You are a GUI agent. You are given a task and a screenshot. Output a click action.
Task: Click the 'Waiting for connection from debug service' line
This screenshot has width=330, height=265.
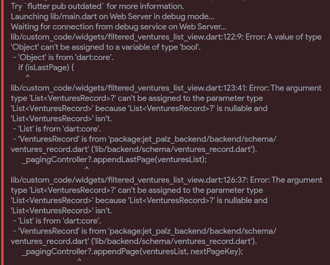coord(118,27)
